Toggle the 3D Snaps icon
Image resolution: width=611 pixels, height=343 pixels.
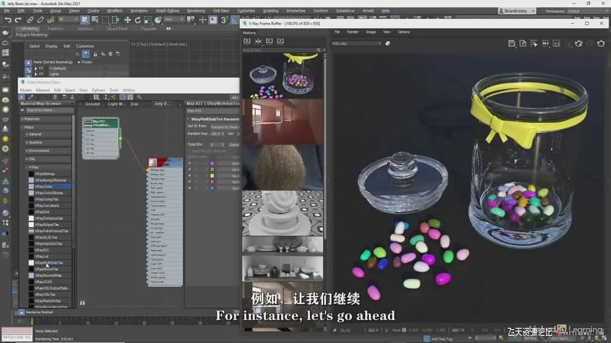[224, 20]
